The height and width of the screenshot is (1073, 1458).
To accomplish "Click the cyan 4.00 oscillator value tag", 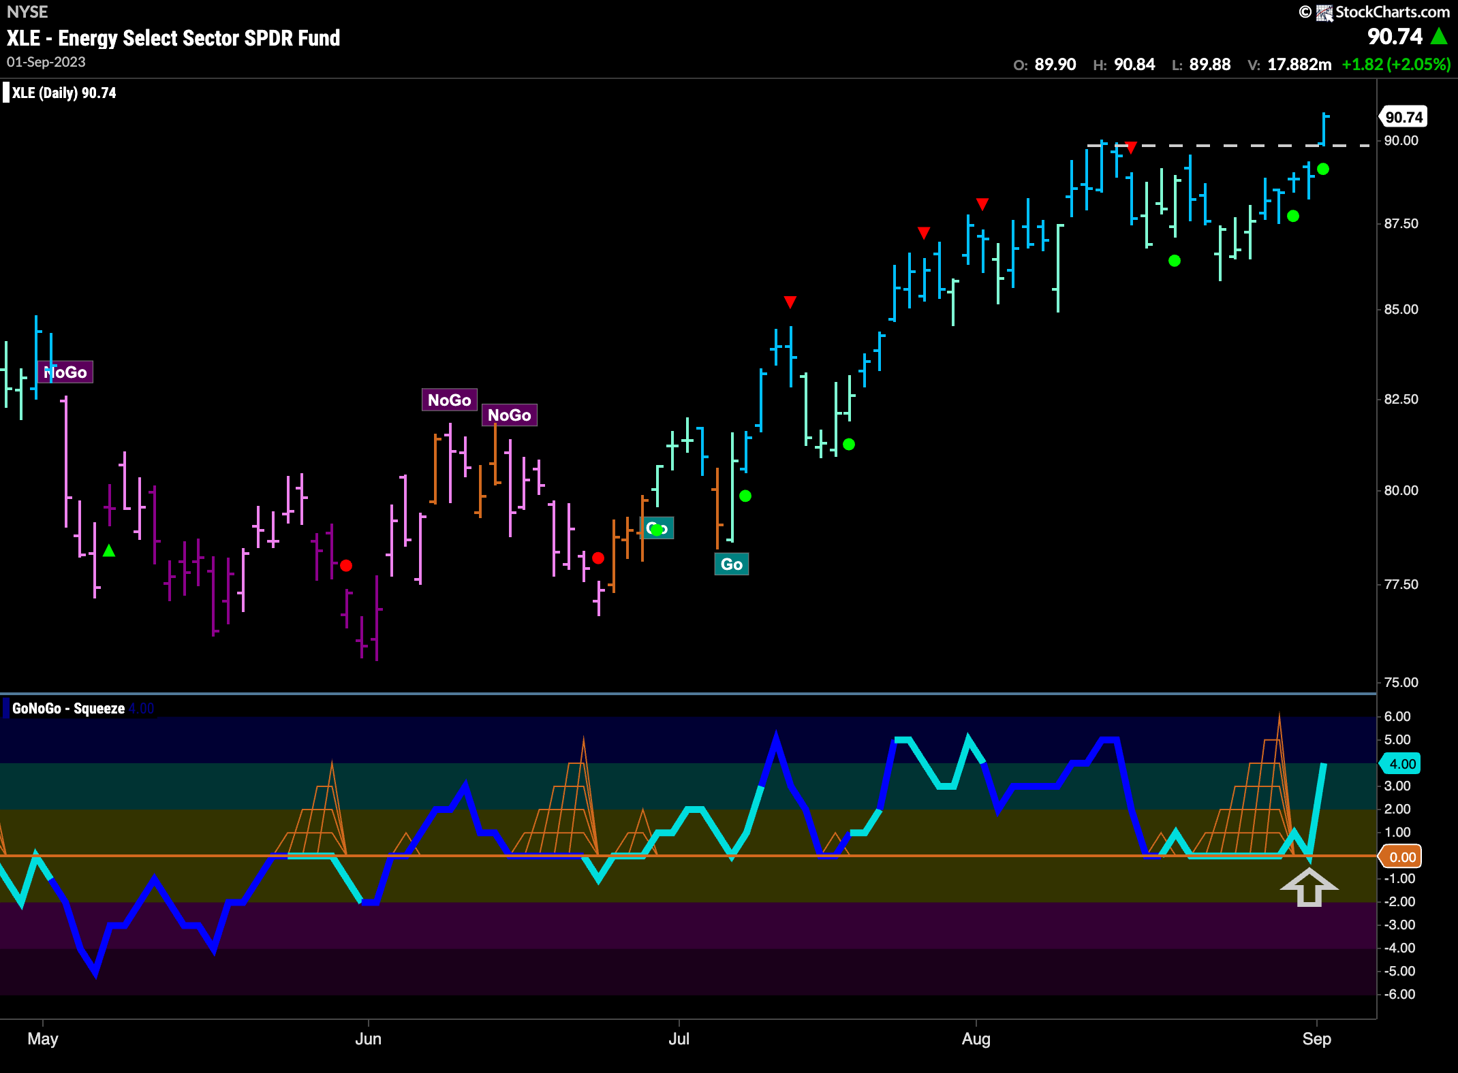I will [x=1401, y=764].
